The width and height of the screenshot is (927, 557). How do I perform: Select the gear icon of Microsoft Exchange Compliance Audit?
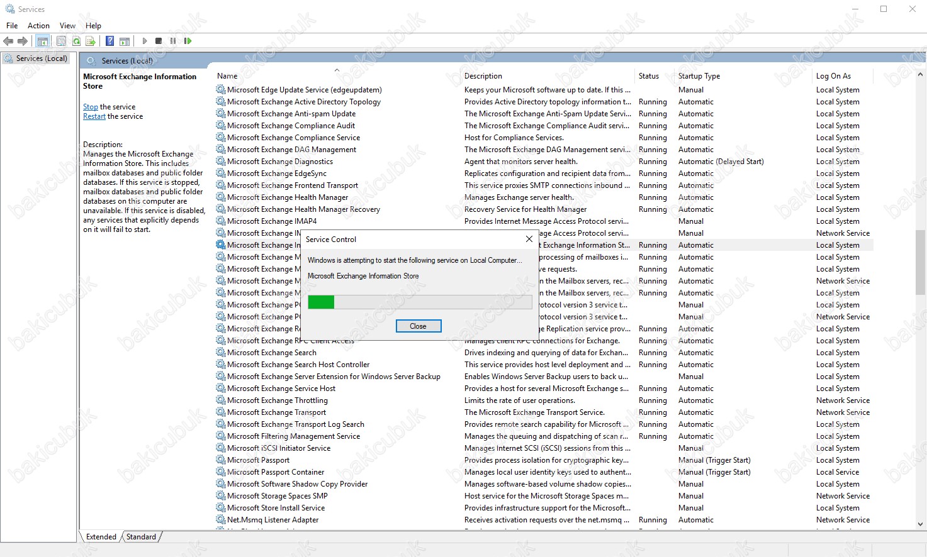coord(220,126)
